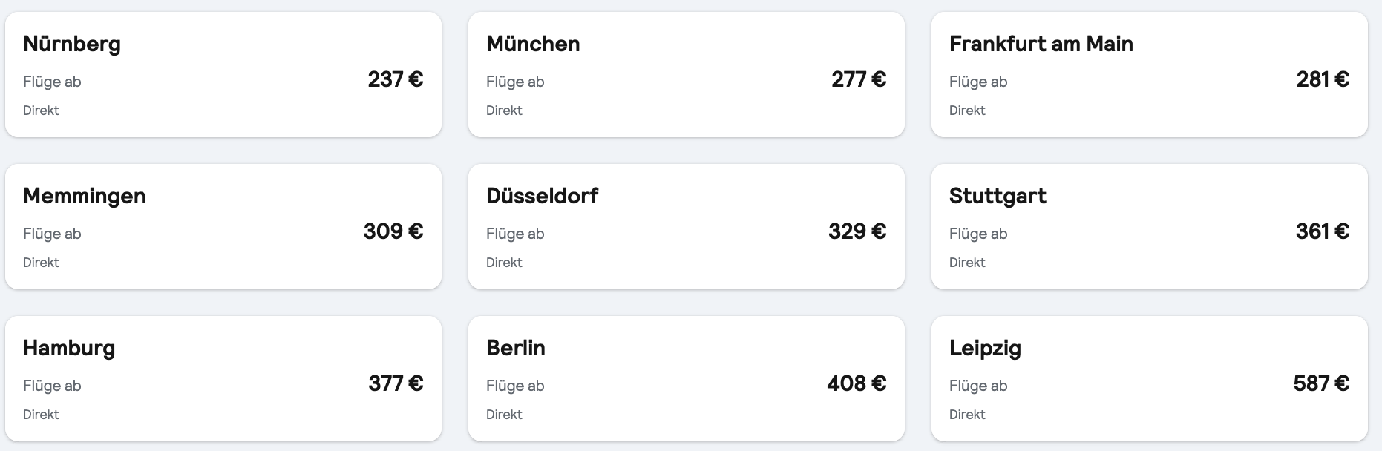Open the Stuttgart flights card

(x=1150, y=226)
